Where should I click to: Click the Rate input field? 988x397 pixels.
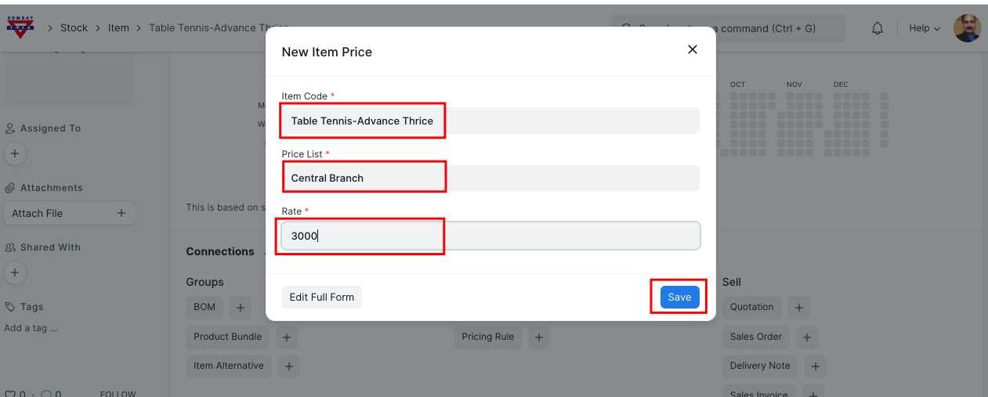(x=490, y=236)
